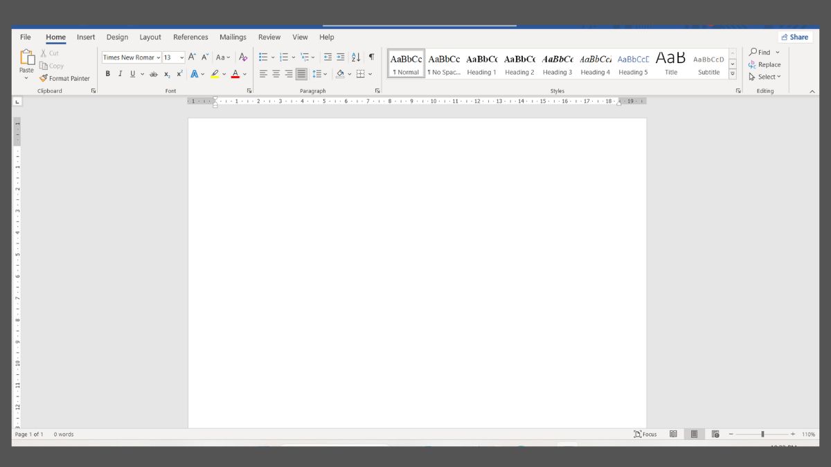Image resolution: width=831 pixels, height=467 pixels.
Task: Click the Share button
Action: pyautogui.click(x=795, y=37)
